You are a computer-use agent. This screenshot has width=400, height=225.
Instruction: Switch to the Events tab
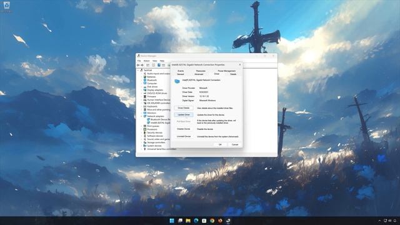(x=181, y=71)
